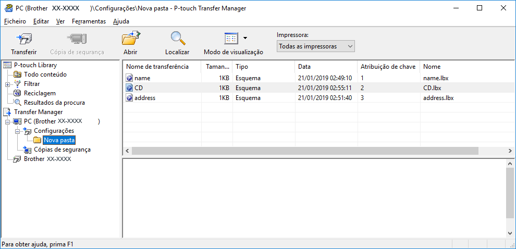This screenshot has height=249, width=516.
Task: Select Brother XX-XXXX printer tree item
Action: point(47,159)
